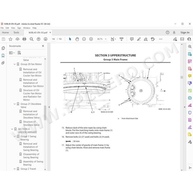Collapse Group 1 Swing Bearing
193x193 pixels.
(15, 136)
